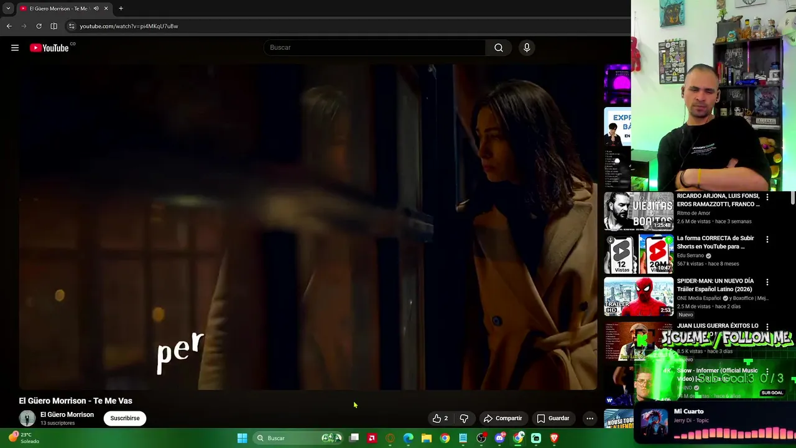
Task: Open a new browser tab
Action: [x=121, y=8]
